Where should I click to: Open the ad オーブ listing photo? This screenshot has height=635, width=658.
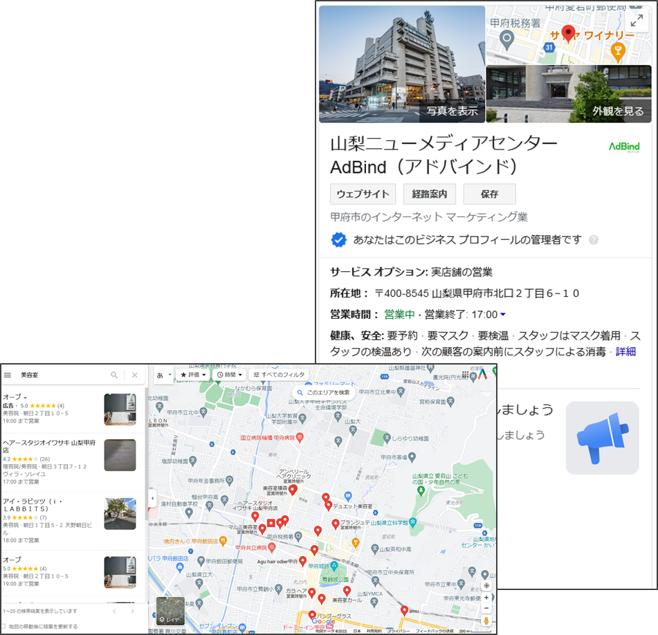(120, 409)
